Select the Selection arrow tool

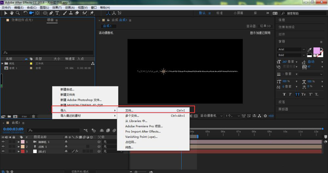pos(6,13)
